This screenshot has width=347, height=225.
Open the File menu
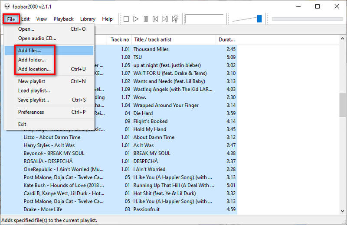tap(11, 19)
